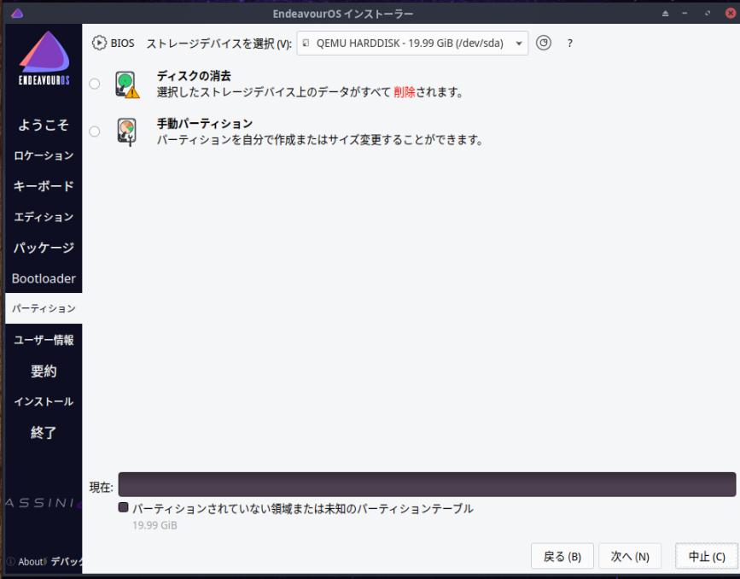Select パッケージ step in sidebar
740x579 pixels.
pyautogui.click(x=44, y=248)
